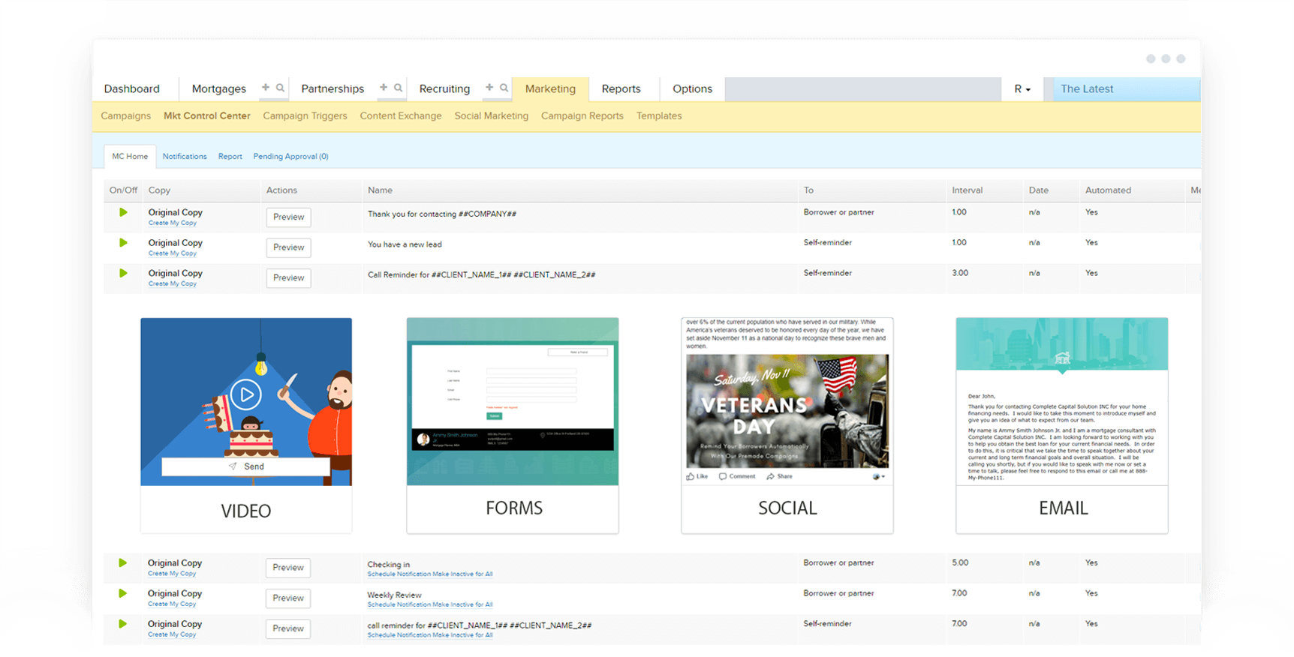This screenshot has width=1294, height=657.
Task: Click the search icon next to Mortgages
Action: (280, 88)
